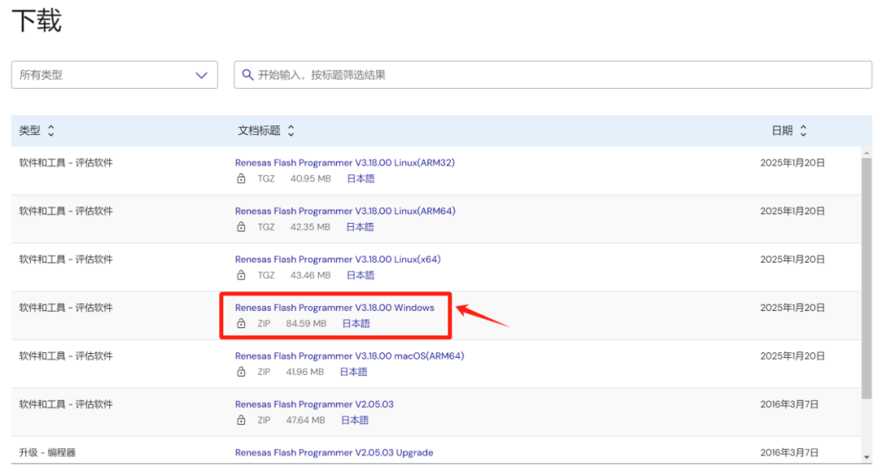Screen dimensions: 874x467
Task: Click 日本語 link in the Linux(ARM64) row
Action: [360, 227]
